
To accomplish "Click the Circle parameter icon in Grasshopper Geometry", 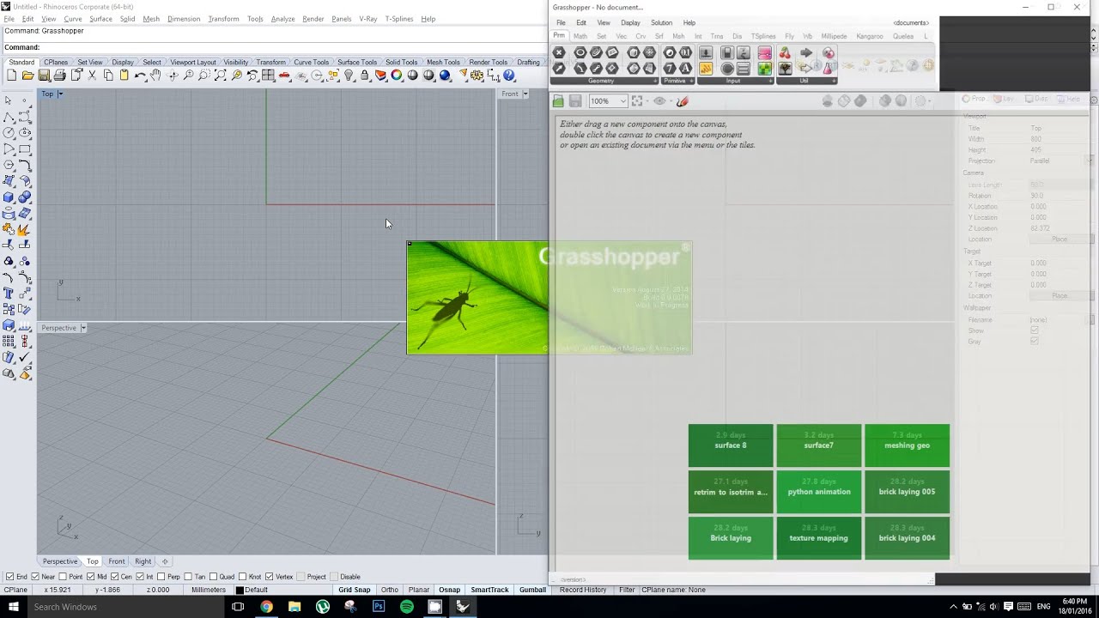I will click(580, 52).
